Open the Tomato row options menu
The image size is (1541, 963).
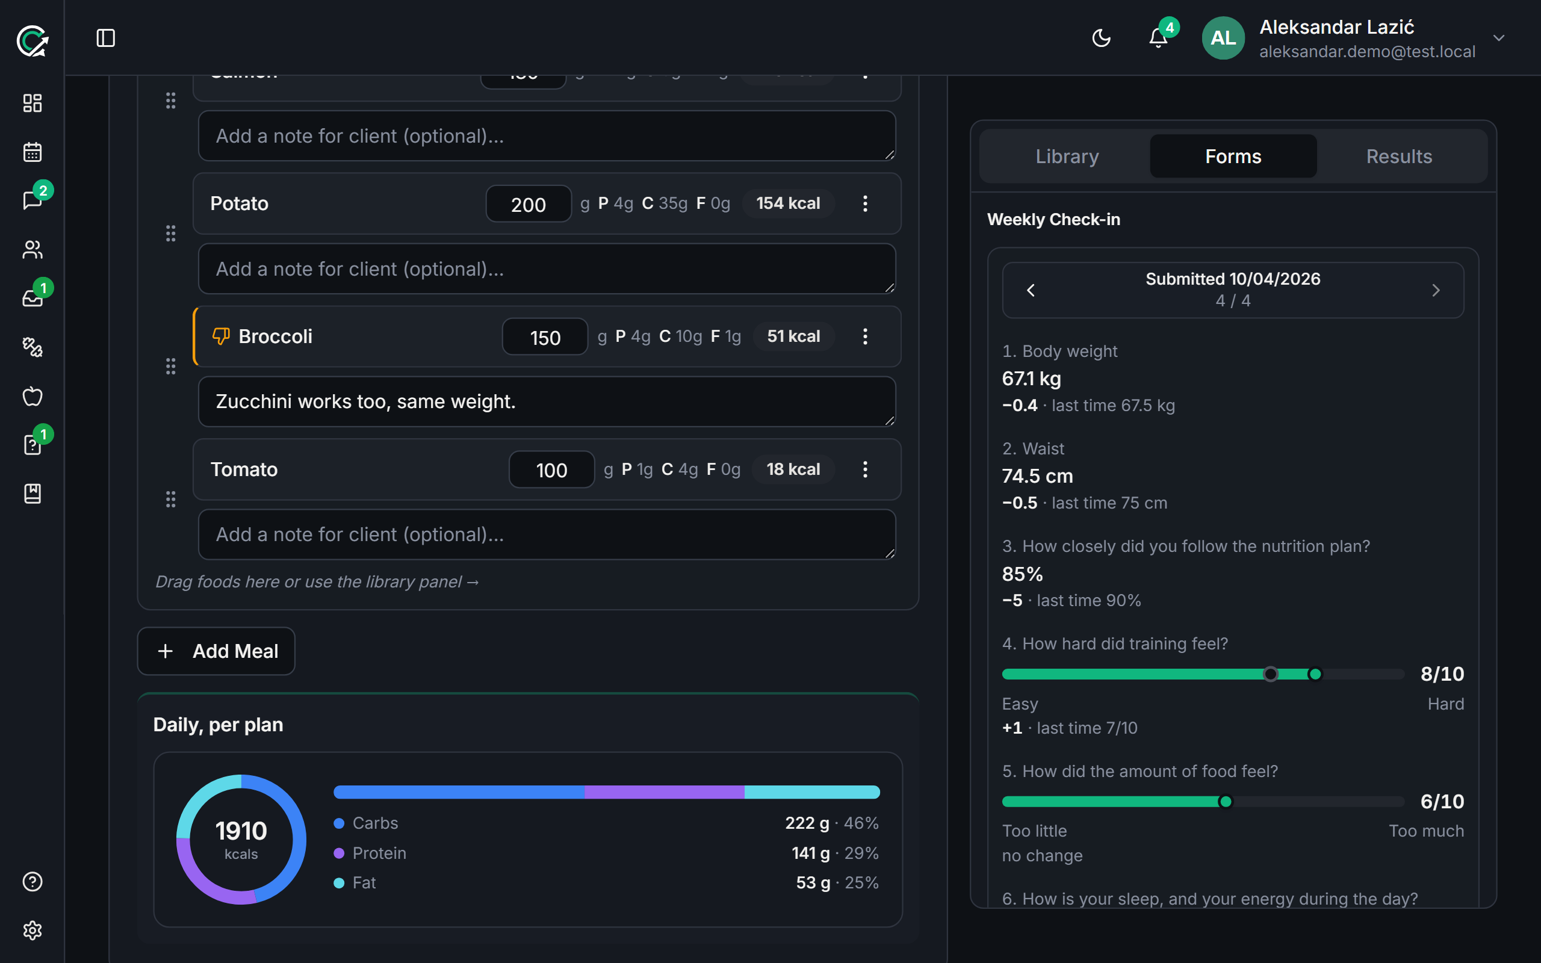pos(865,469)
